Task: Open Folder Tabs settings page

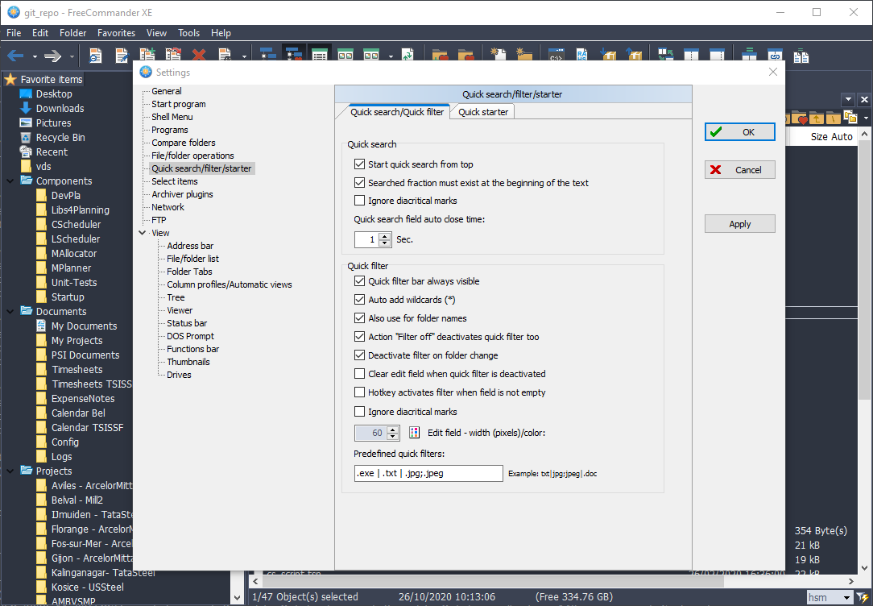Action: point(189,272)
